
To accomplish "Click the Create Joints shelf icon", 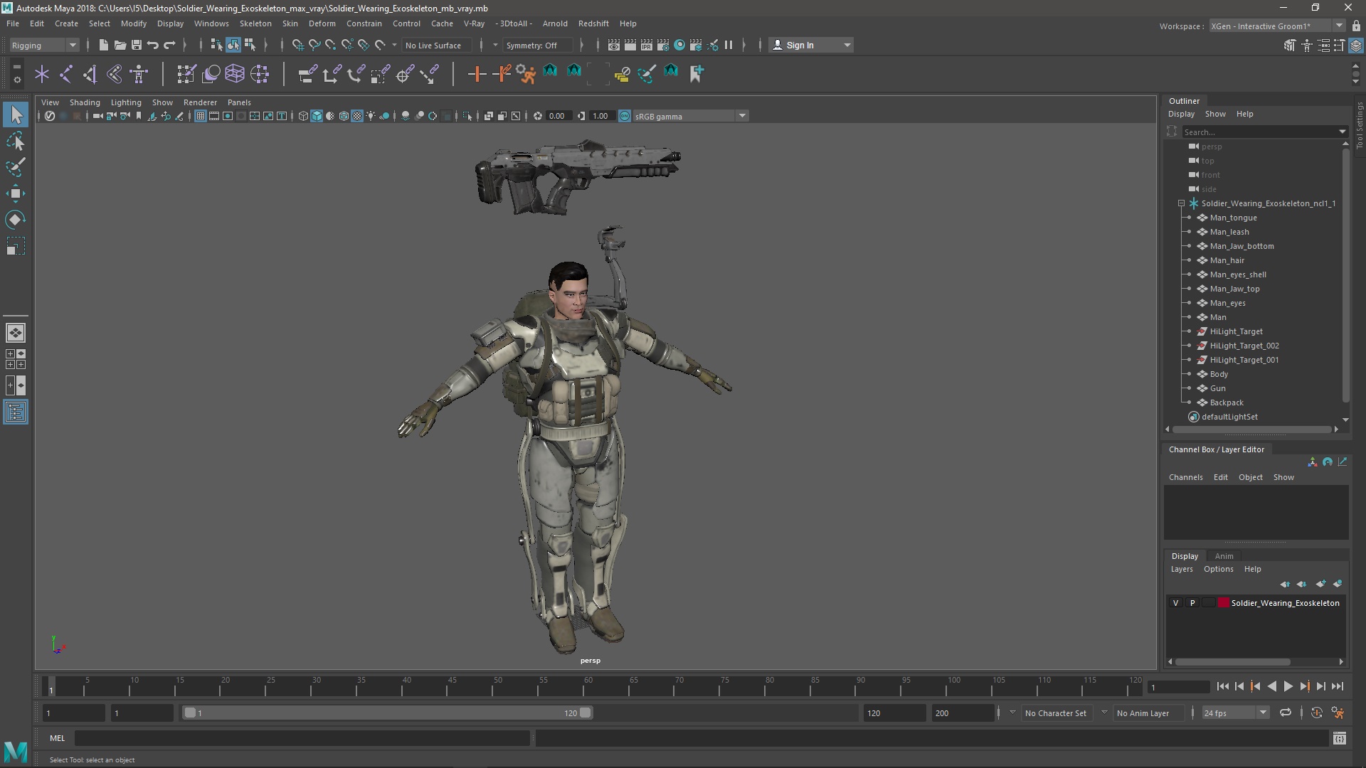I will (x=66, y=73).
